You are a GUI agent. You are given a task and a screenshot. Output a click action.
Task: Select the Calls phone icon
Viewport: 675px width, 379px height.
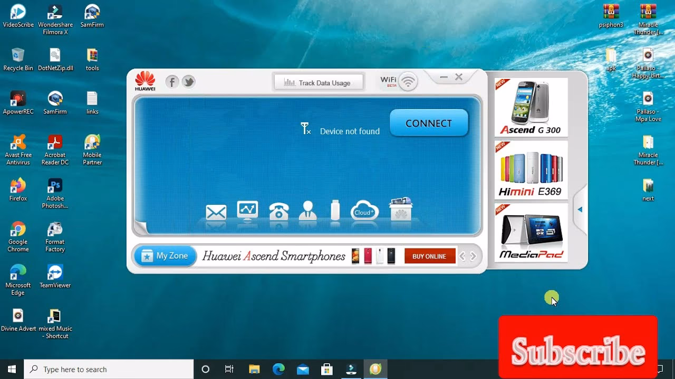point(279,211)
